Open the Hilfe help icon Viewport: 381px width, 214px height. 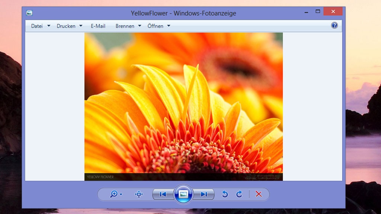point(334,25)
